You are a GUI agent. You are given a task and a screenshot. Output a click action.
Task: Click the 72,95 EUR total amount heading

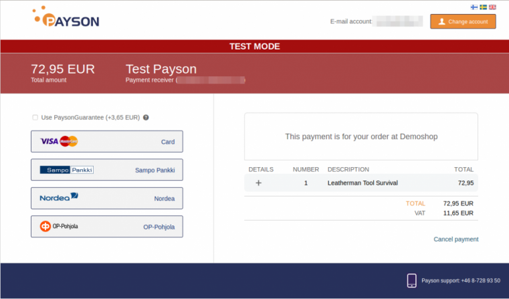point(63,69)
